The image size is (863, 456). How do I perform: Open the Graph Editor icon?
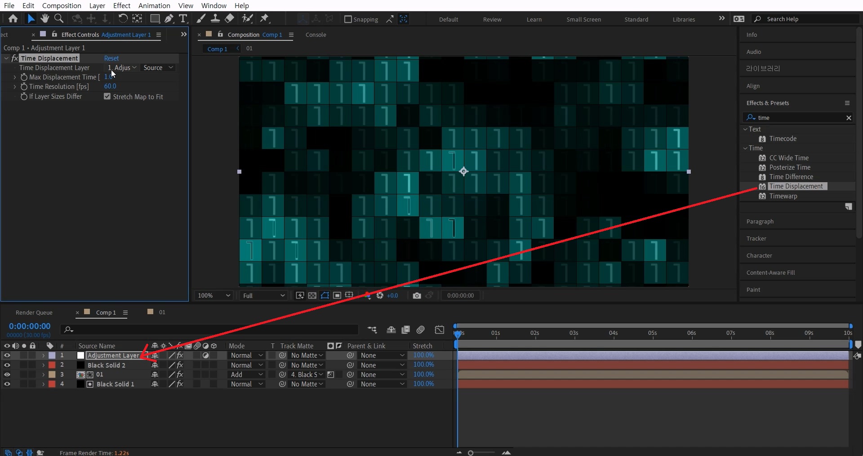pyautogui.click(x=440, y=330)
